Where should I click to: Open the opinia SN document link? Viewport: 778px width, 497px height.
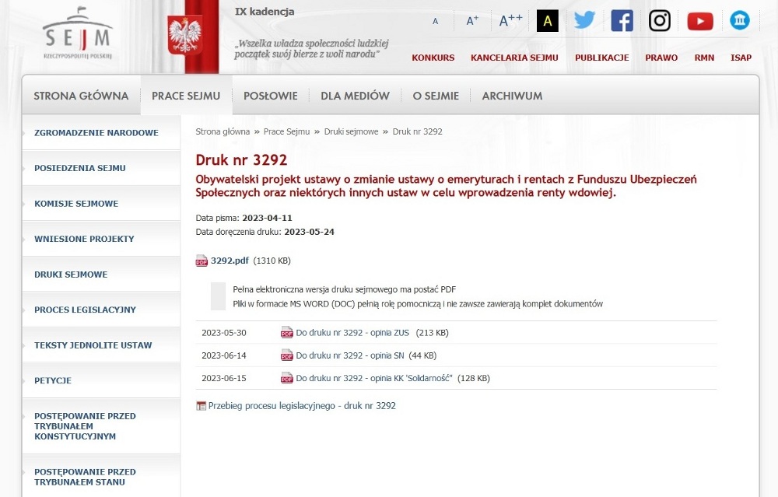(x=350, y=355)
